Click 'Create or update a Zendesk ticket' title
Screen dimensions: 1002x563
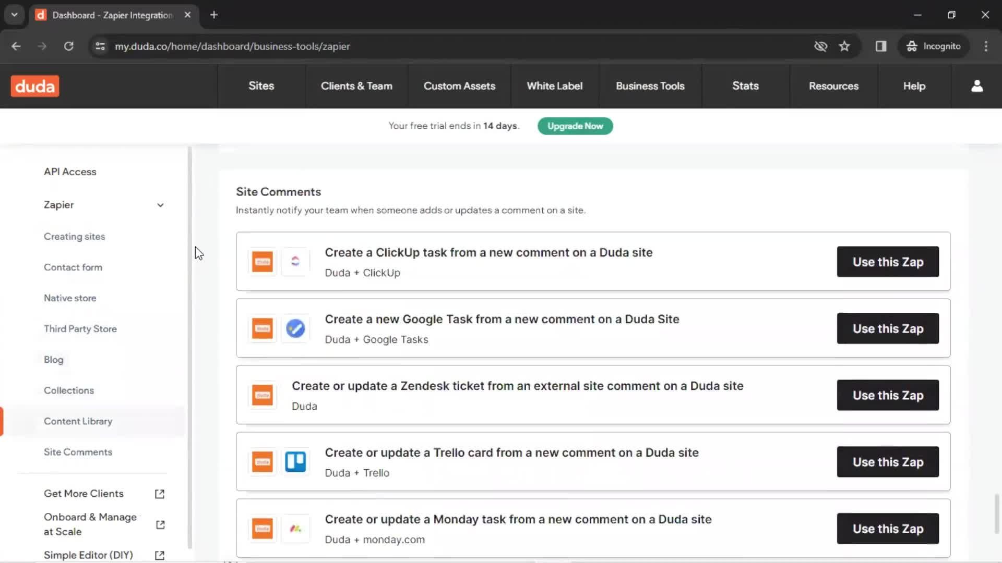click(x=517, y=386)
